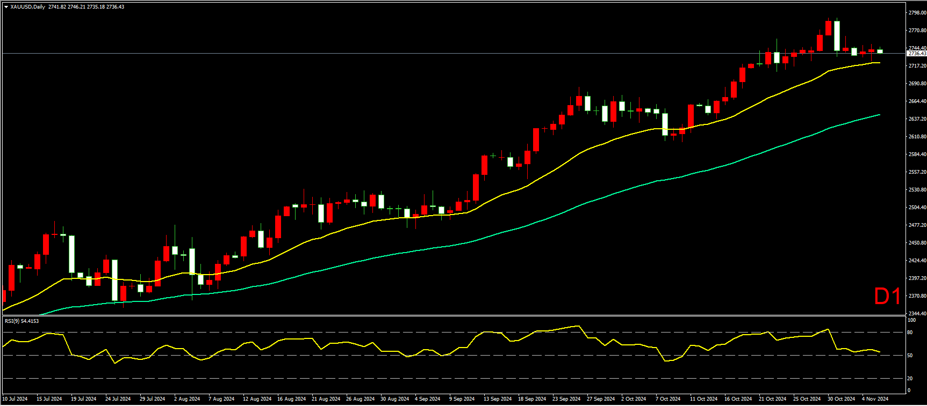Click the 2717.20 price axis label
The width and height of the screenshot is (927, 406).
tap(917, 66)
